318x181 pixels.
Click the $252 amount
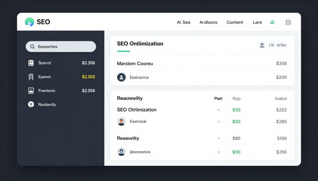click(x=281, y=110)
